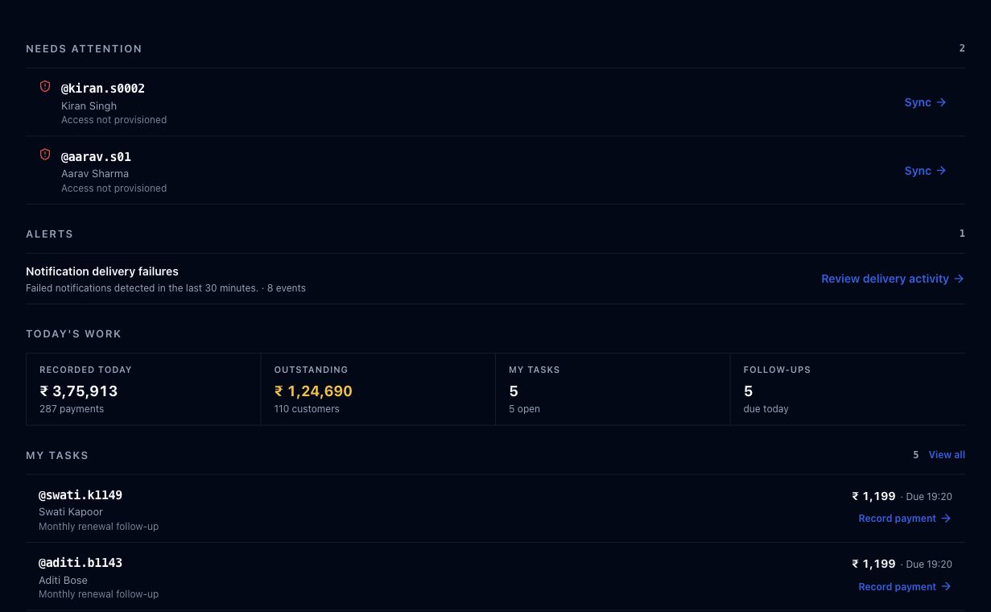Click the name Swati Kapoor
The height and width of the screenshot is (612, 991).
[71, 511]
